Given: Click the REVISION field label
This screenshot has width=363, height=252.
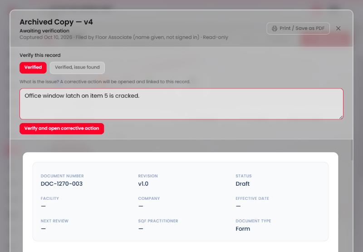Looking at the screenshot, I should [148, 176].
